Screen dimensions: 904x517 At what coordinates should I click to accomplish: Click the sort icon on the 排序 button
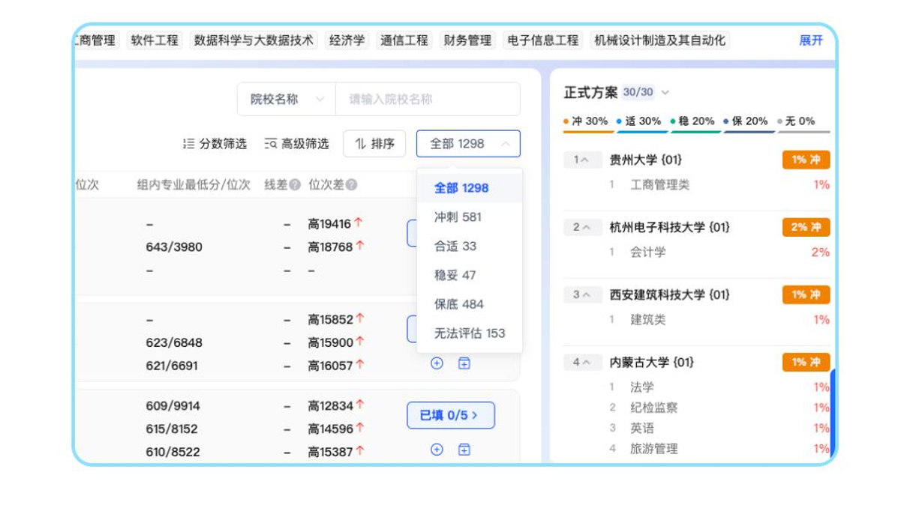359,143
